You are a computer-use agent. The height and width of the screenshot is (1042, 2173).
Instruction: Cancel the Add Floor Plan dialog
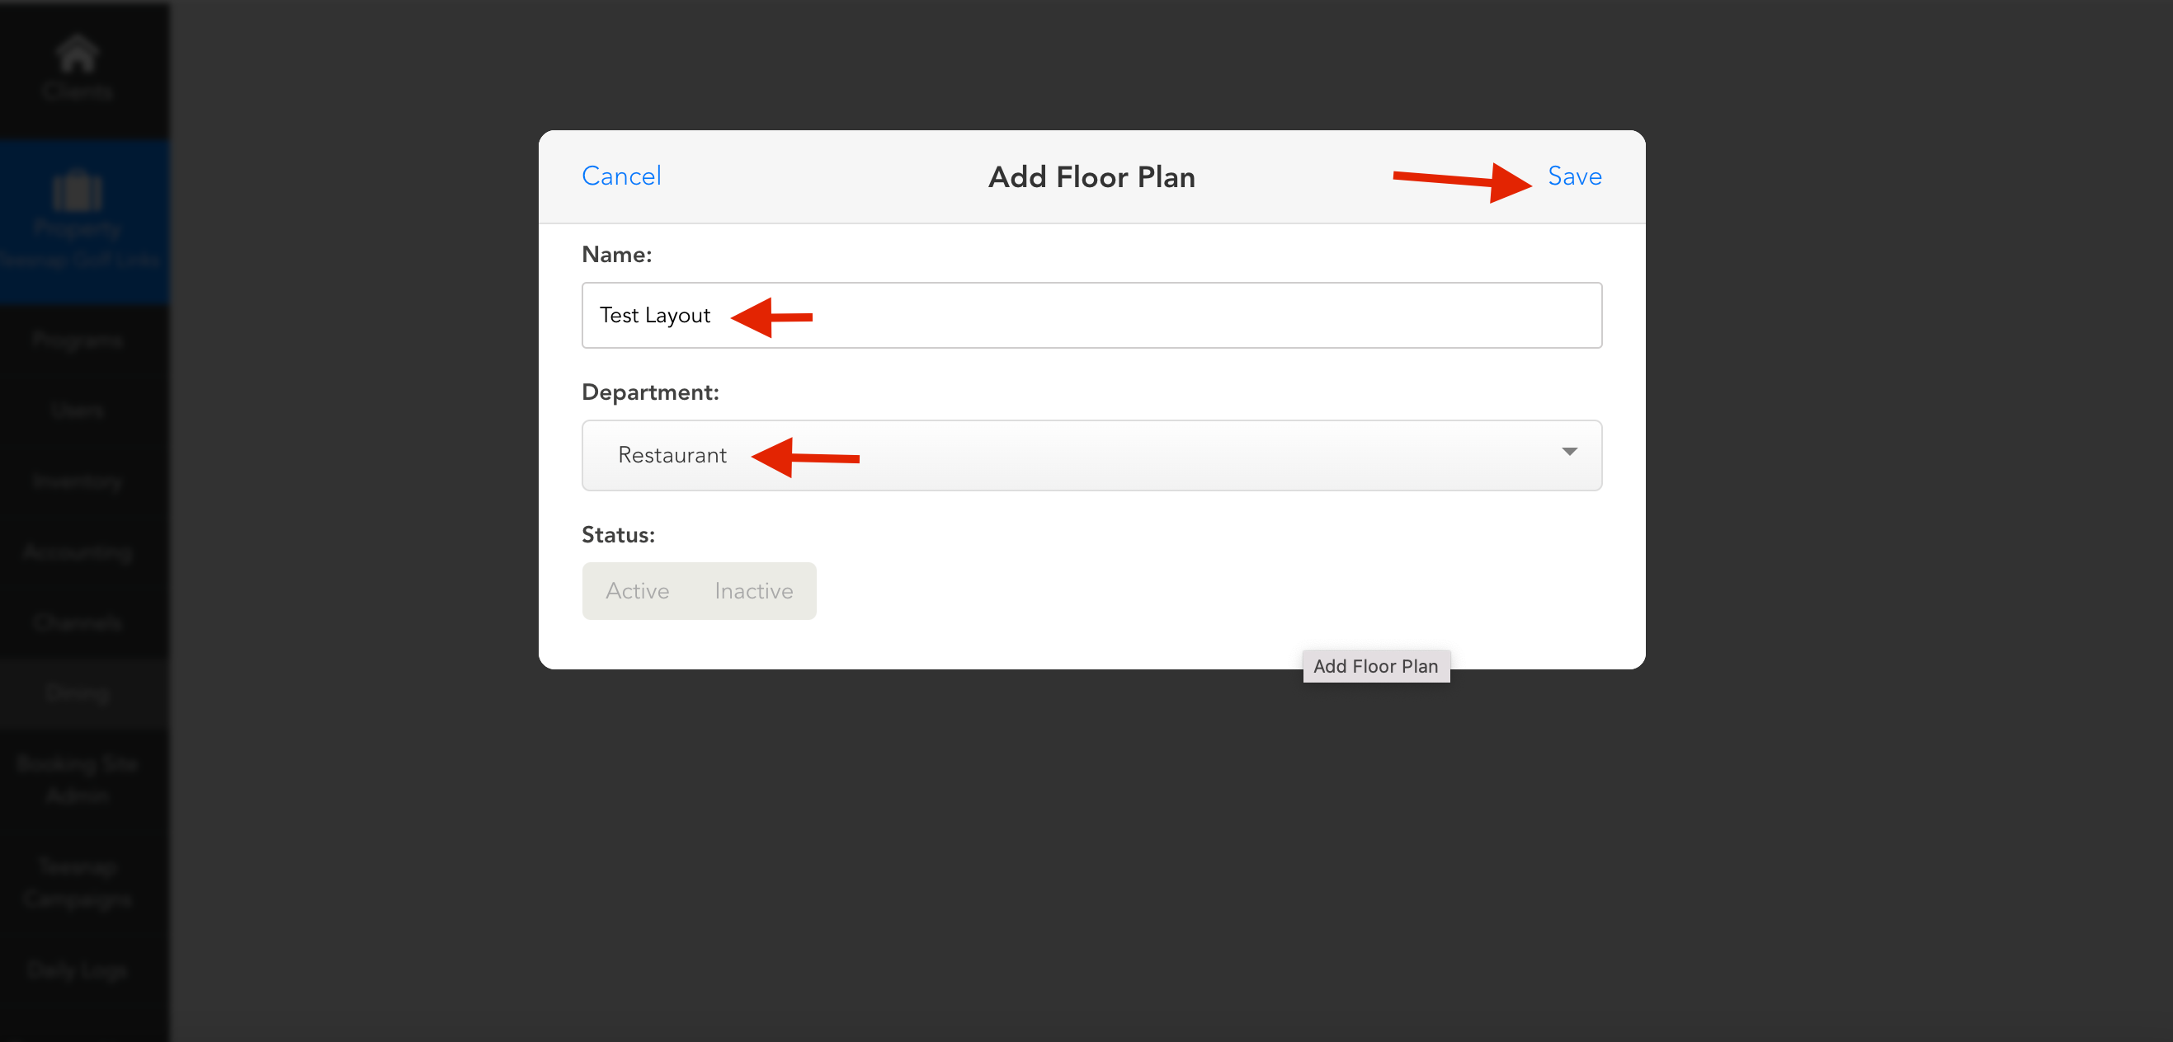coord(621,176)
